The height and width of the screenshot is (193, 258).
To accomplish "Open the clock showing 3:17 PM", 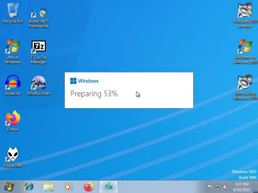I will click(x=242, y=187).
